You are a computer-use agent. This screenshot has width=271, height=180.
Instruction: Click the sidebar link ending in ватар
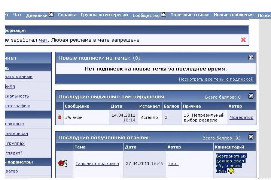(x=11, y=171)
